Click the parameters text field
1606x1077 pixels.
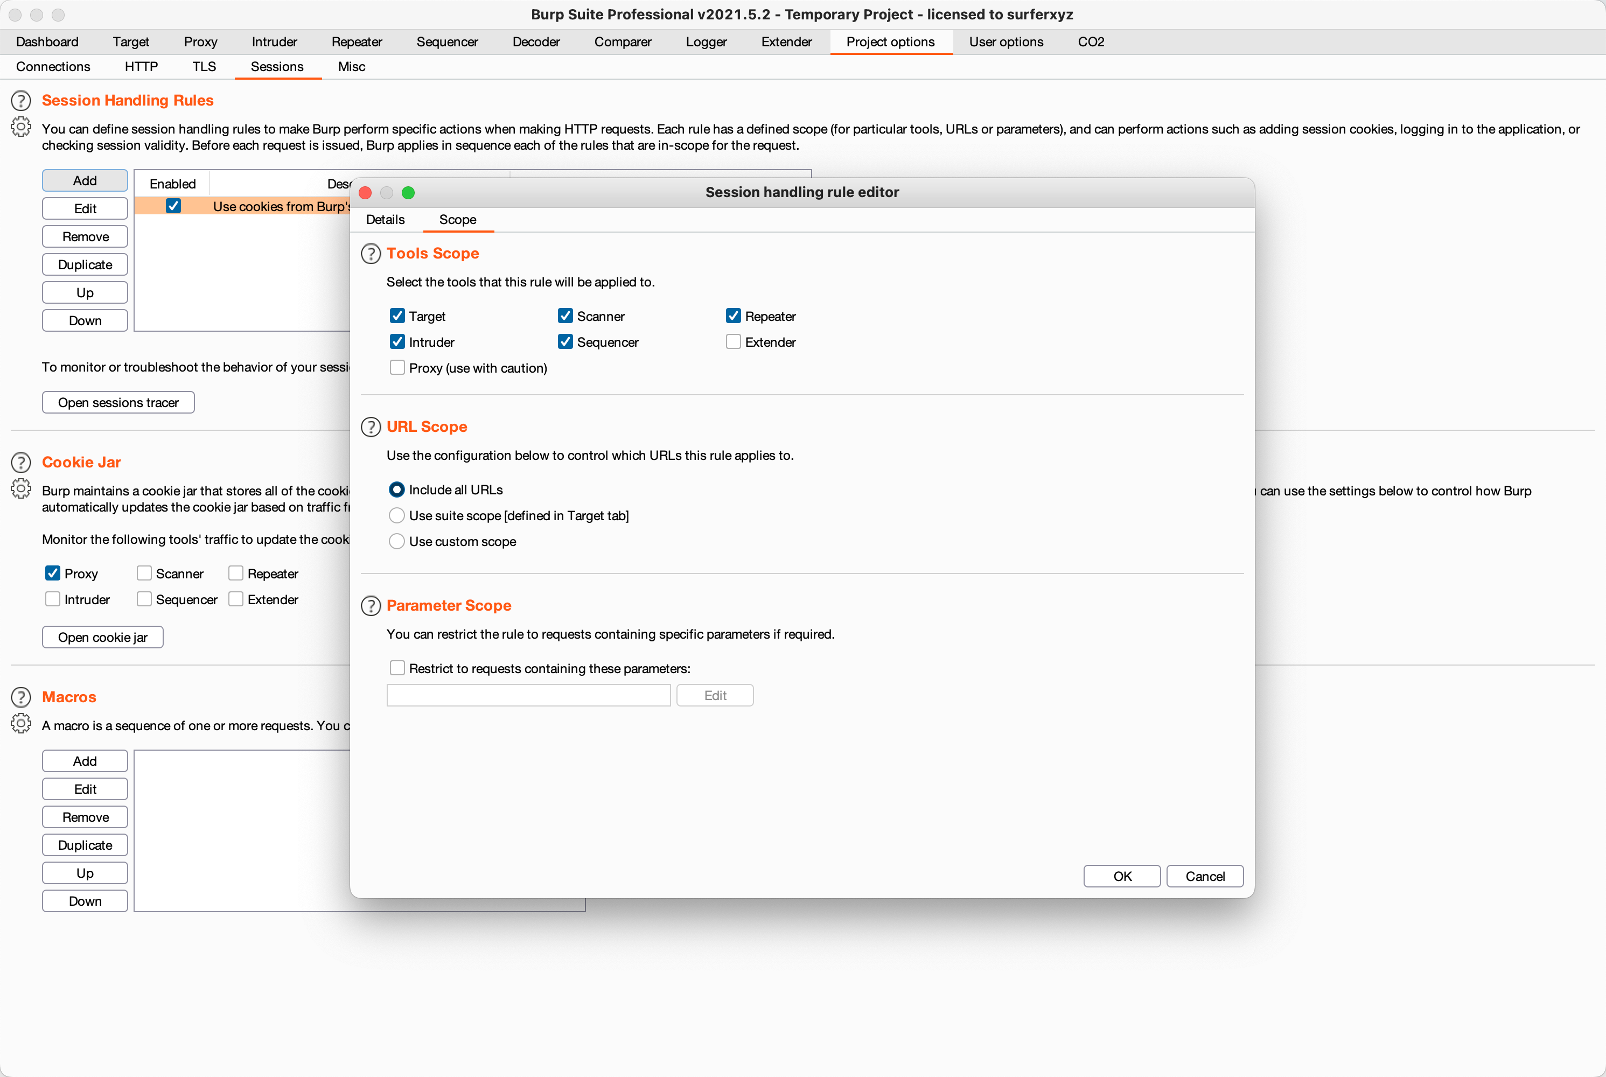[x=528, y=696]
